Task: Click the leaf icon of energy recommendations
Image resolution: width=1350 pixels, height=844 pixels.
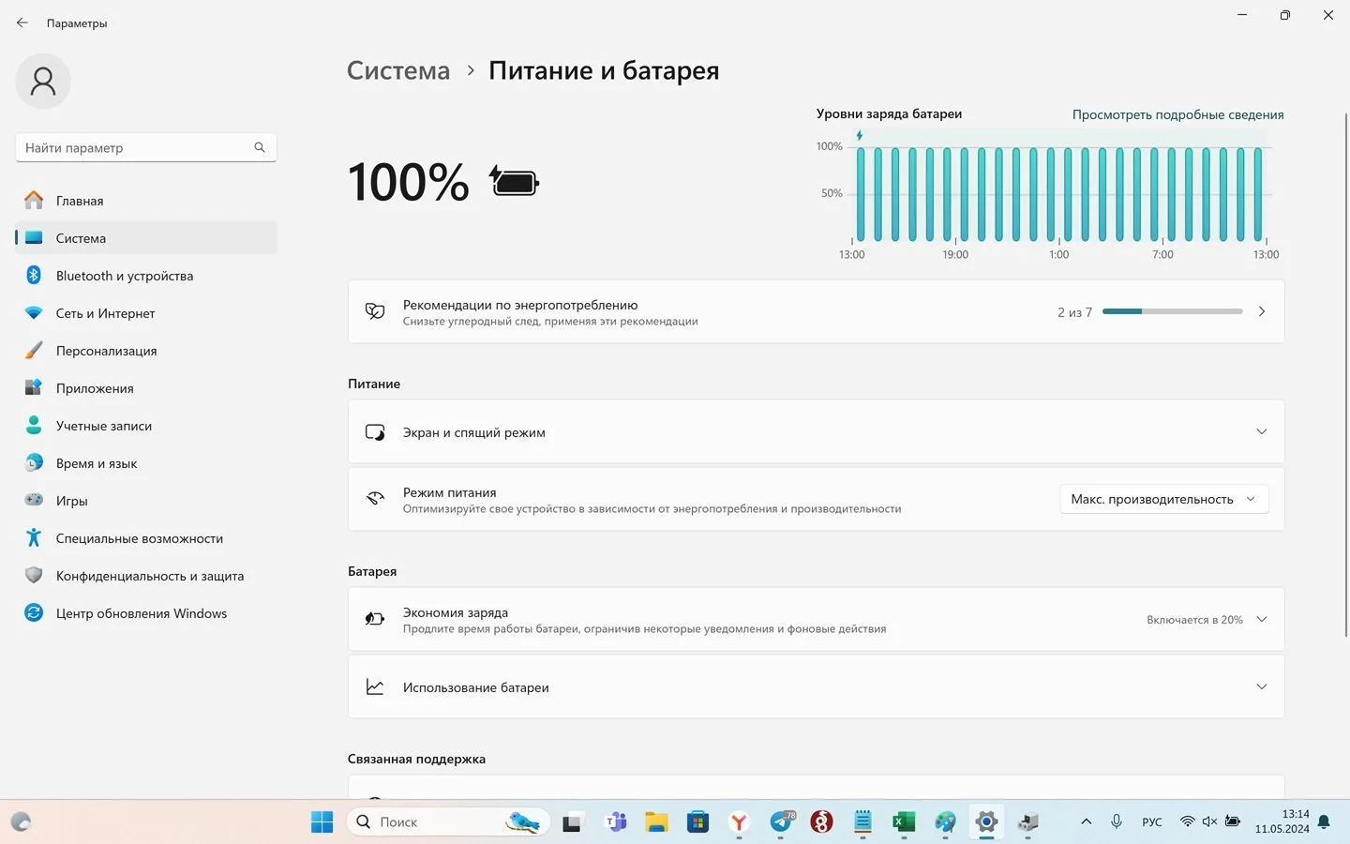Action: (x=375, y=311)
